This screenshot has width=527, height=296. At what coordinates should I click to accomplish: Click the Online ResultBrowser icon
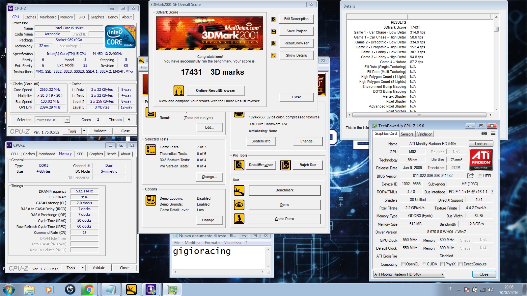pyautogui.click(x=179, y=90)
